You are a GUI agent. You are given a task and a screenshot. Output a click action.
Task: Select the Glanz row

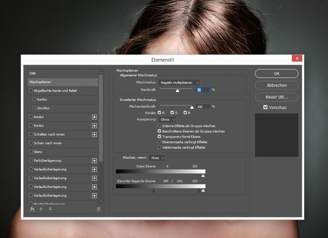coord(63,152)
